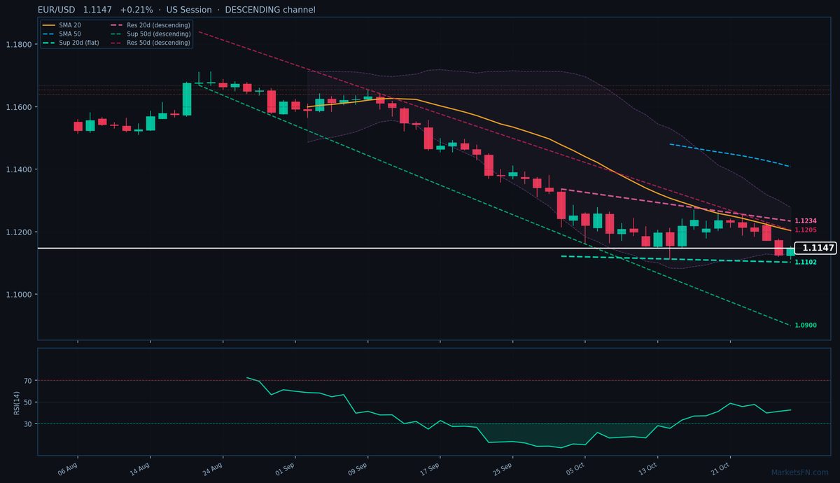This screenshot has height=483, width=840.
Task: Click the 1.1000 price axis label
Action: pyautogui.click(x=19, y=295)
